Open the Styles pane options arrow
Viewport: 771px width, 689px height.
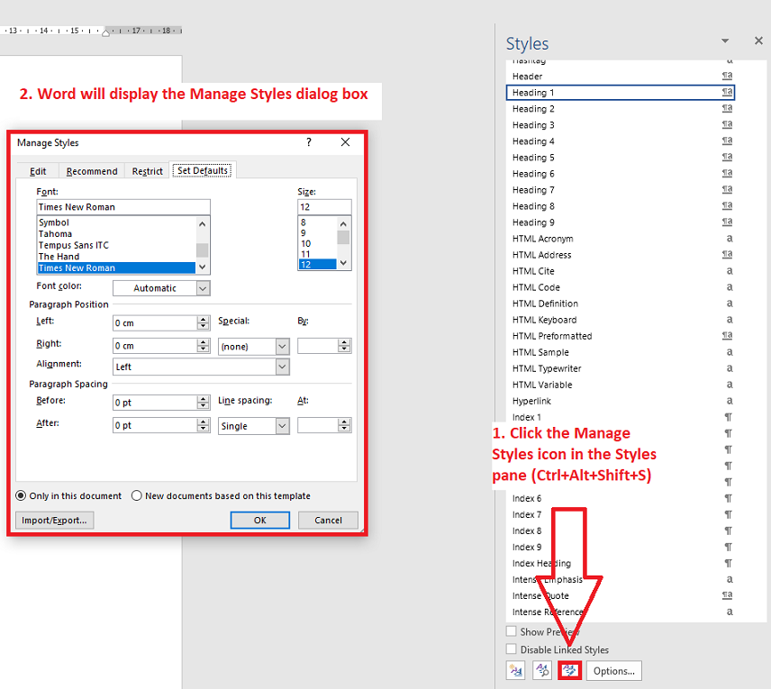pyautogui.click(x=725, y=41)
